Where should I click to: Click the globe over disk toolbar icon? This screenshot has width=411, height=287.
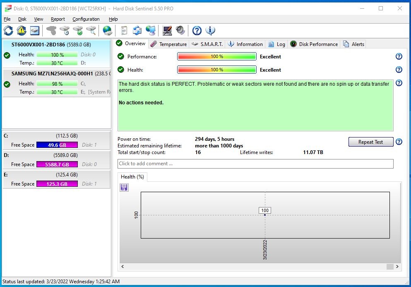pyautogui.click(x=108, y=31)
